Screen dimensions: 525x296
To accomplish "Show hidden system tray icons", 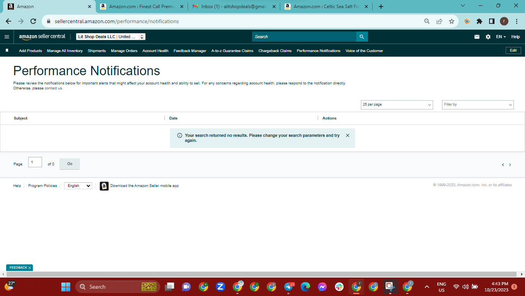I will click(x=427, y=287).
